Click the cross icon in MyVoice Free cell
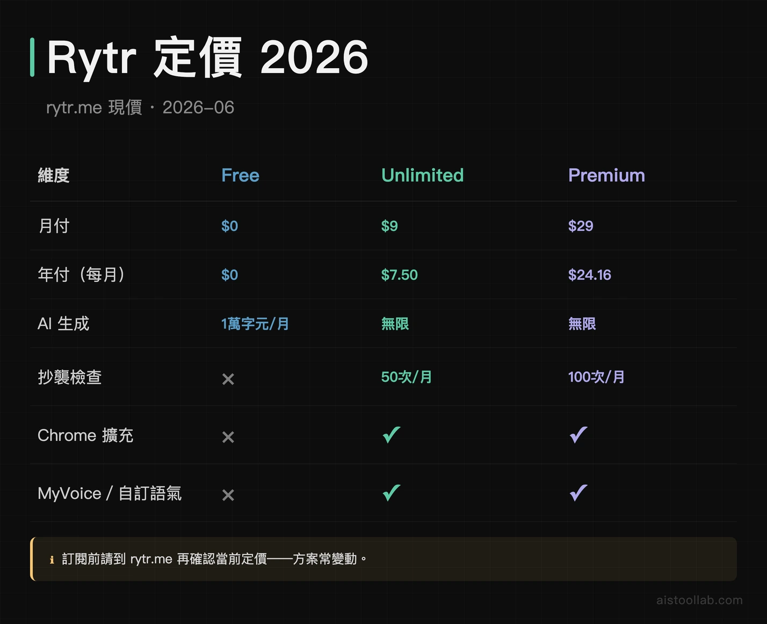Screen dimensions: 767x624 tap(228, 495)
